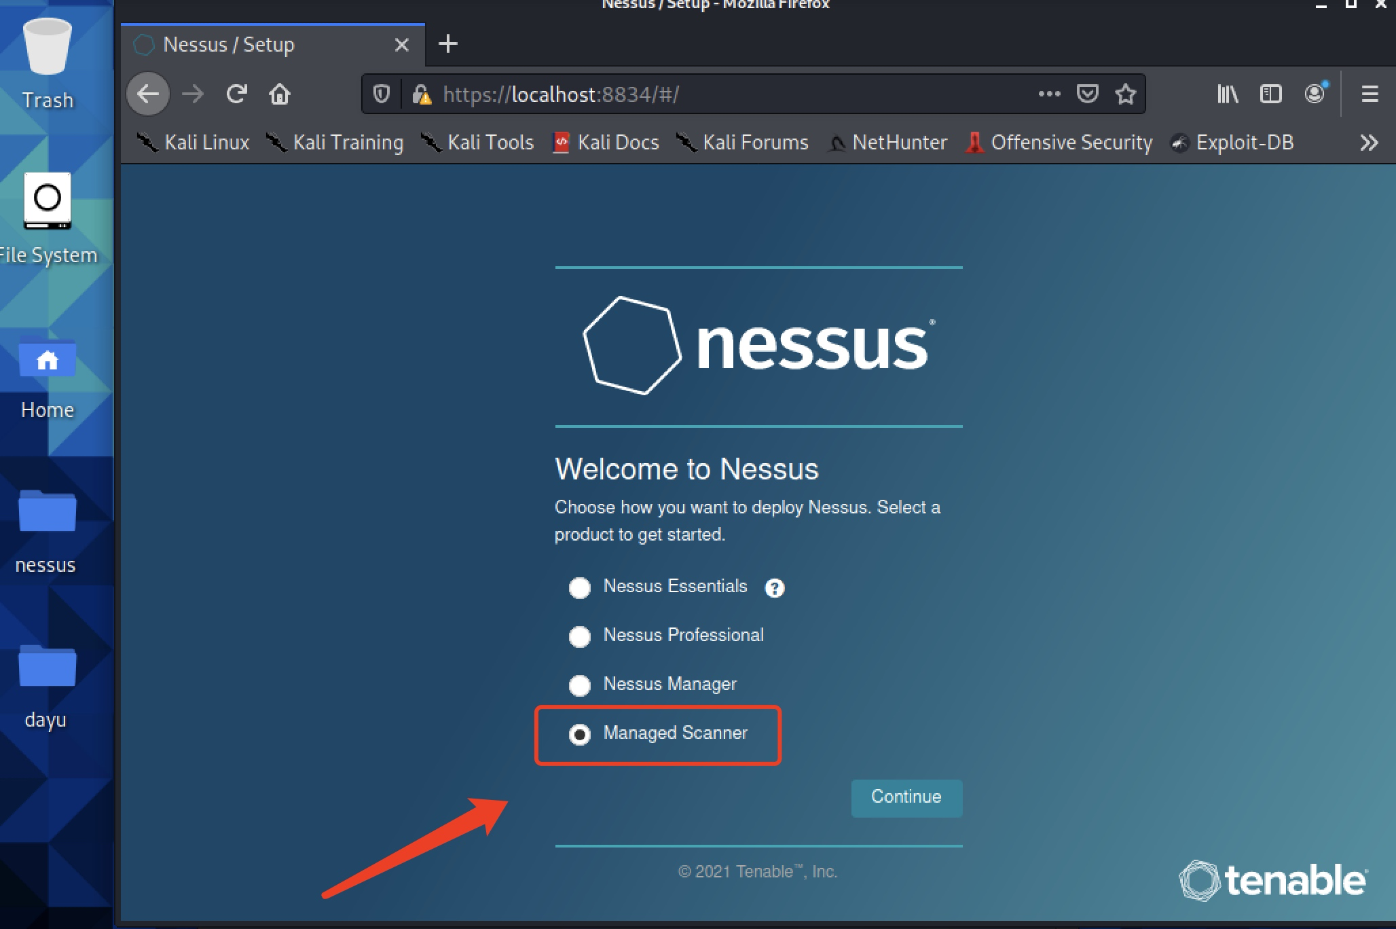Click the insecure connection padlock icon
This screenshot has height=929, width=1396.
point(421,94)
